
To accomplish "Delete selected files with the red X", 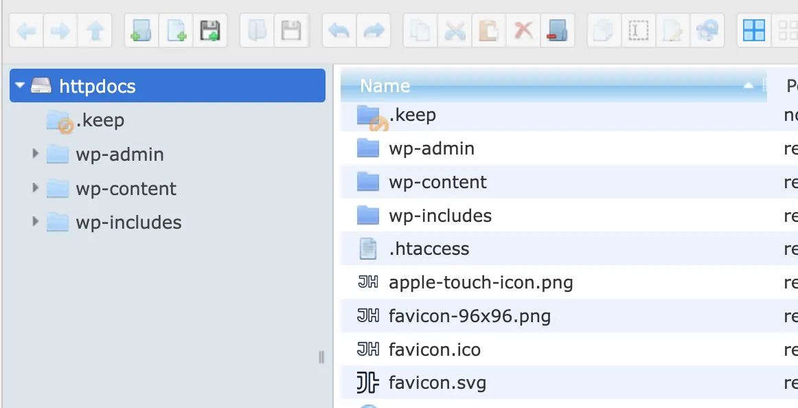I will (523, 30).
